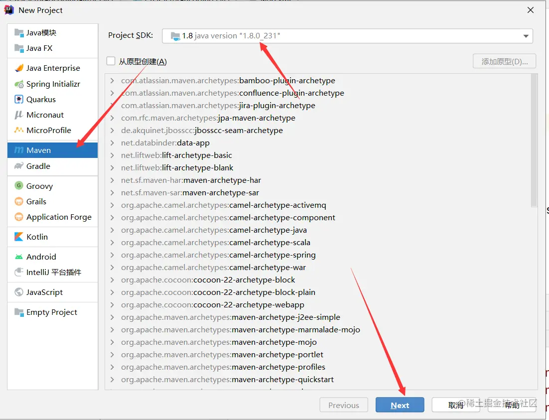Expand net.databinder data-app node
Image resolution: width=549 pixels, height=420 pixels.
pyautogui.click(x=112, y=143)
